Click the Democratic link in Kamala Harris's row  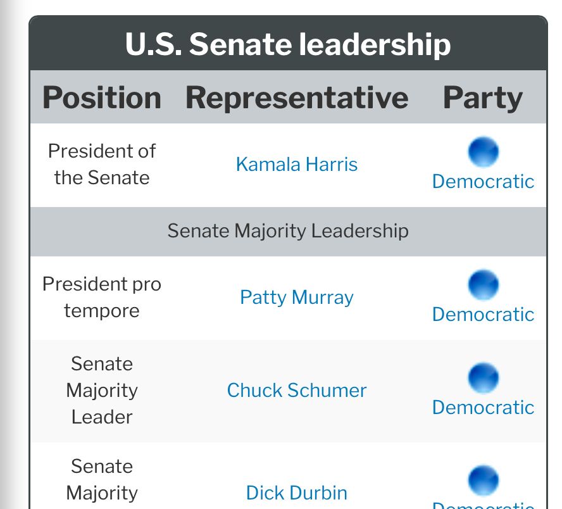tap(483, 181)
